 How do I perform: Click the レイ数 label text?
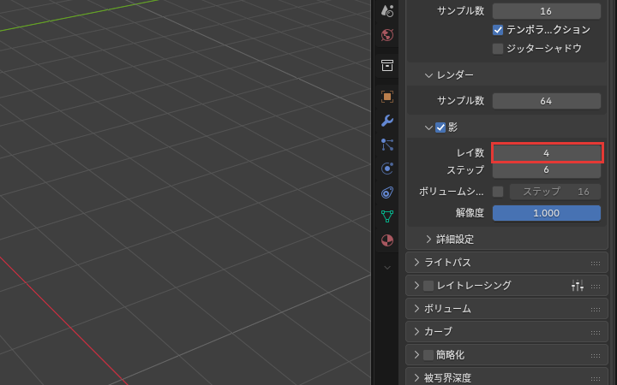[470, 153]
